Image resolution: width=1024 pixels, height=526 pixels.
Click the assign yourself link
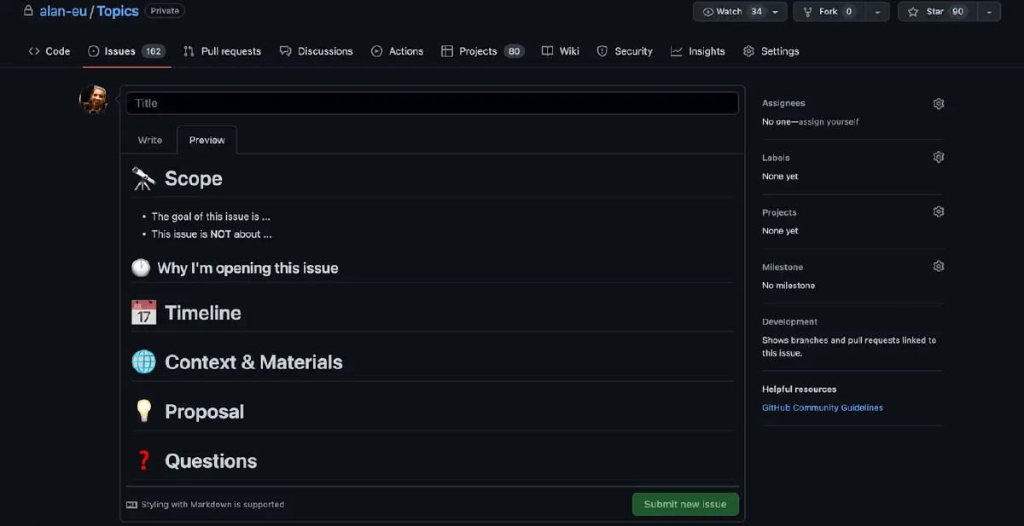(x=828, y=122)
